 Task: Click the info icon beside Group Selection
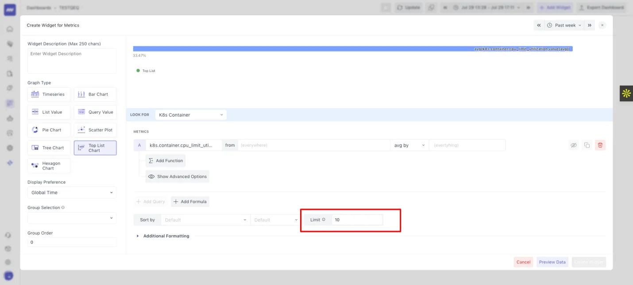(x=63, y=207)
